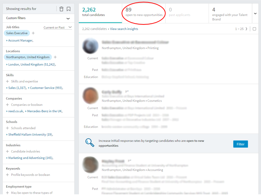Open third candidate's profile photo in Accounting
Screen dimensions: 261x195
90,165
